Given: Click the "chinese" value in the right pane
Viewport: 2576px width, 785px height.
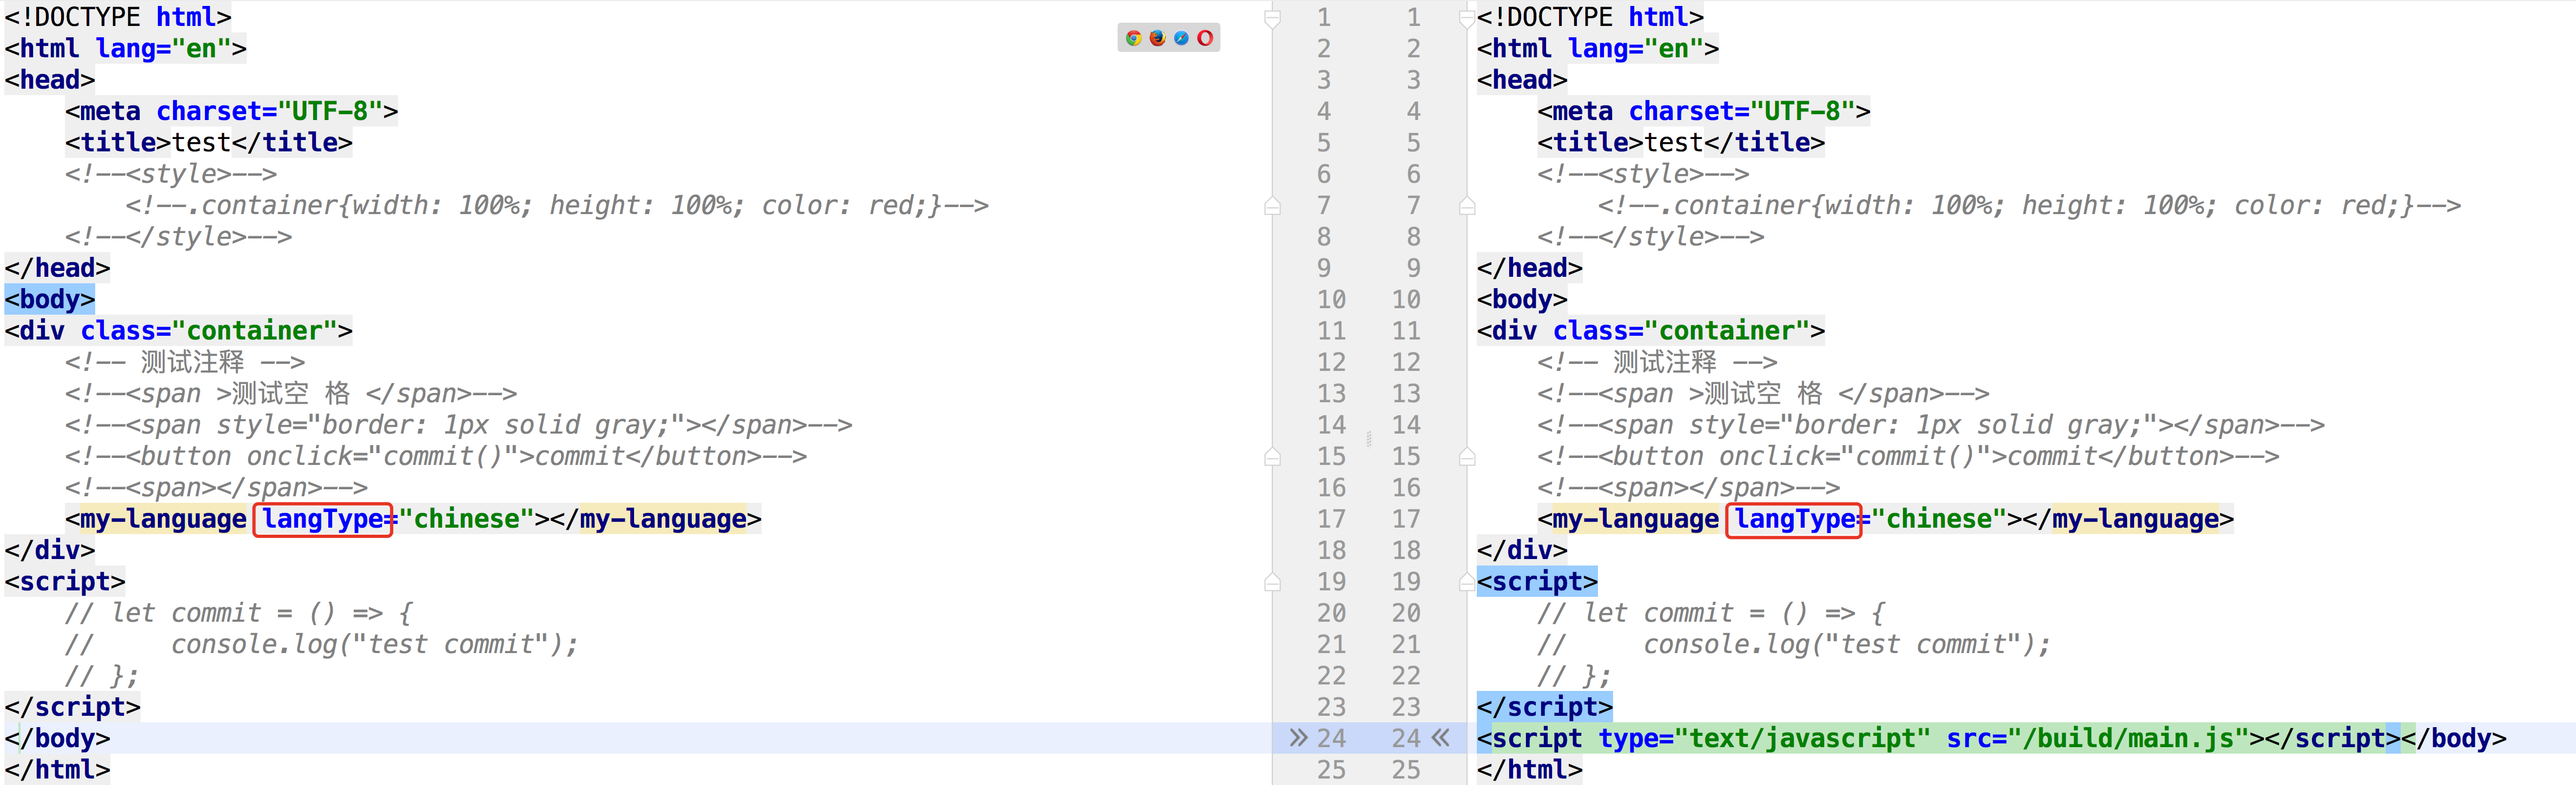Looking at the screenshot, I should [x=1939, y=519].
